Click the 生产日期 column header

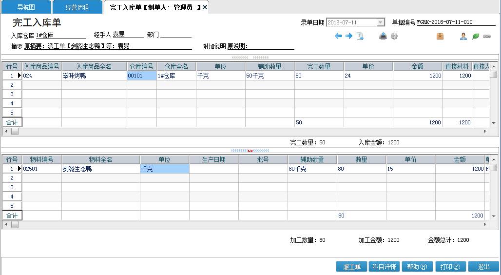point(214,159)
